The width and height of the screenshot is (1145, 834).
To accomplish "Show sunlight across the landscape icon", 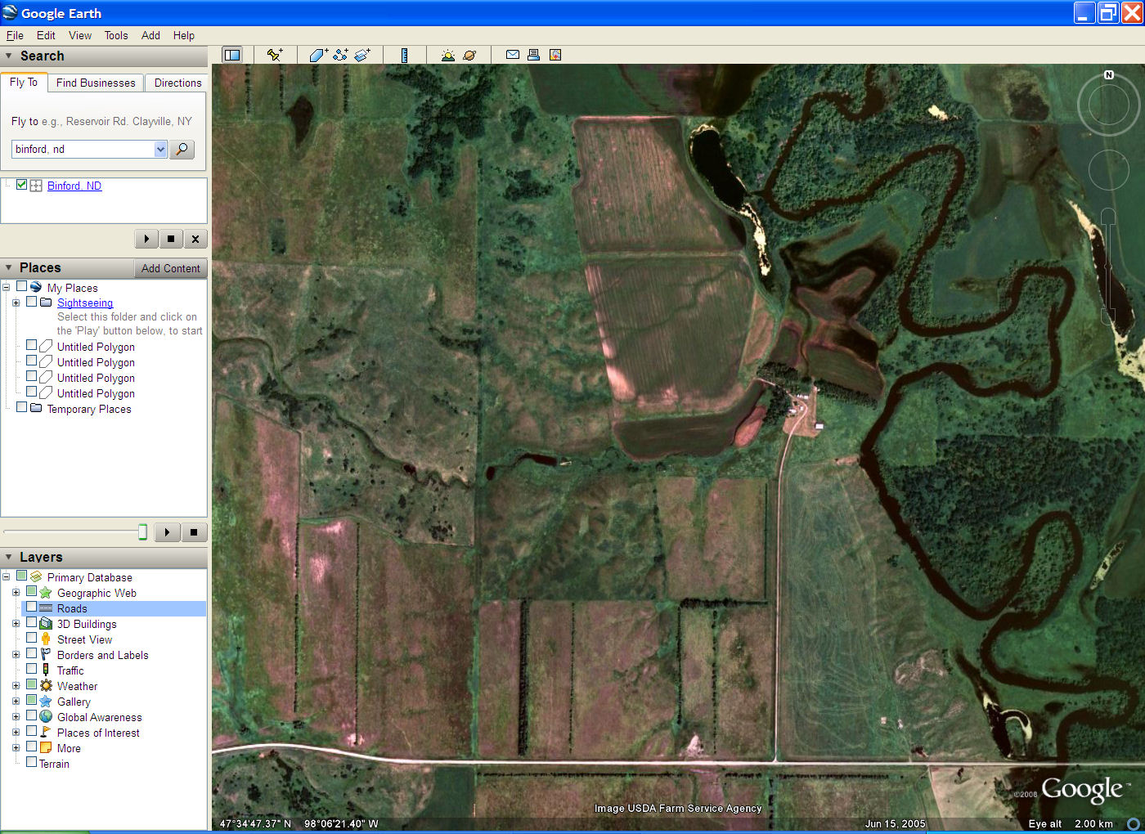I will tap(447, 55).
